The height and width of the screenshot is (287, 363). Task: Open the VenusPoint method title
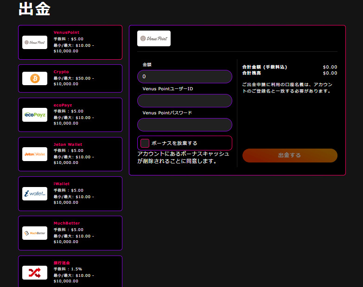[66, 32]
